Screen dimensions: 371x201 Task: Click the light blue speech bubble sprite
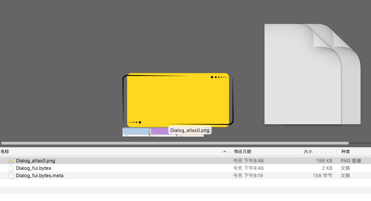pyautogui.click(x=136, y=132)
